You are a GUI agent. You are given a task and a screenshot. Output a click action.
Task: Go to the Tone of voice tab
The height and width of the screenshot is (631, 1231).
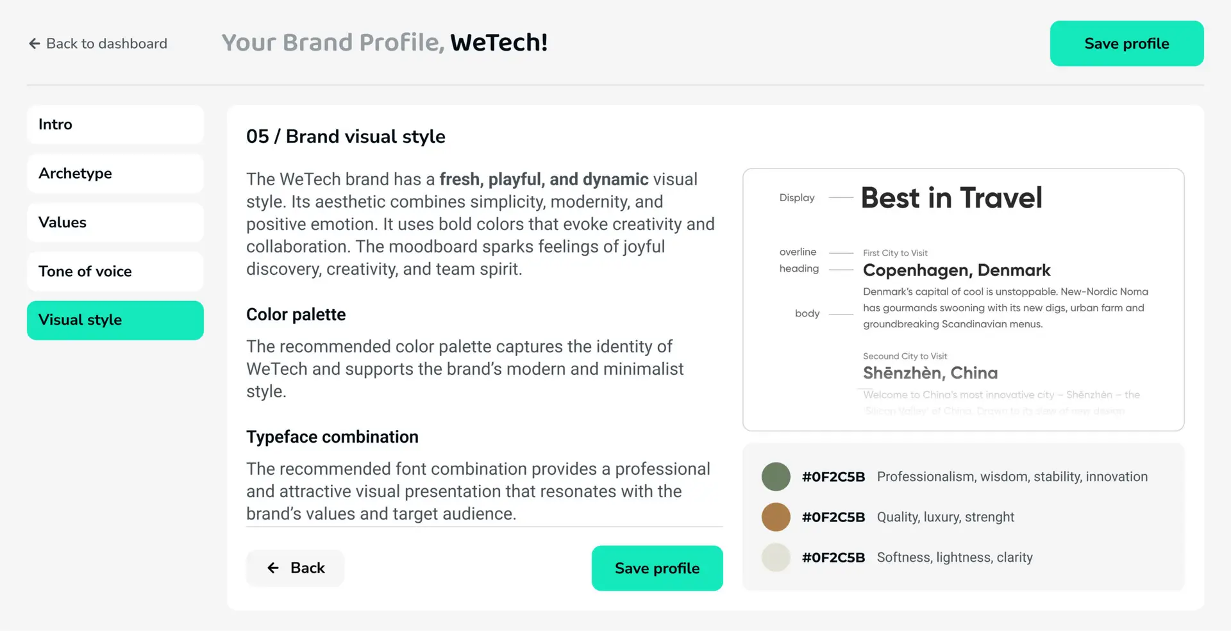tap(115, 272)
